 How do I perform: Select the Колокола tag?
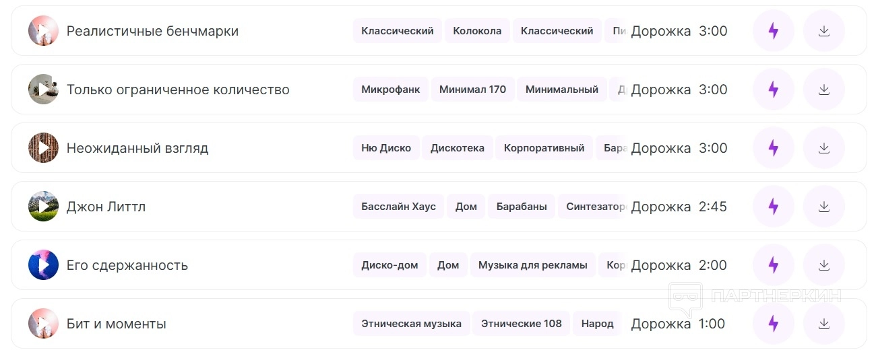tap(477, 31)
